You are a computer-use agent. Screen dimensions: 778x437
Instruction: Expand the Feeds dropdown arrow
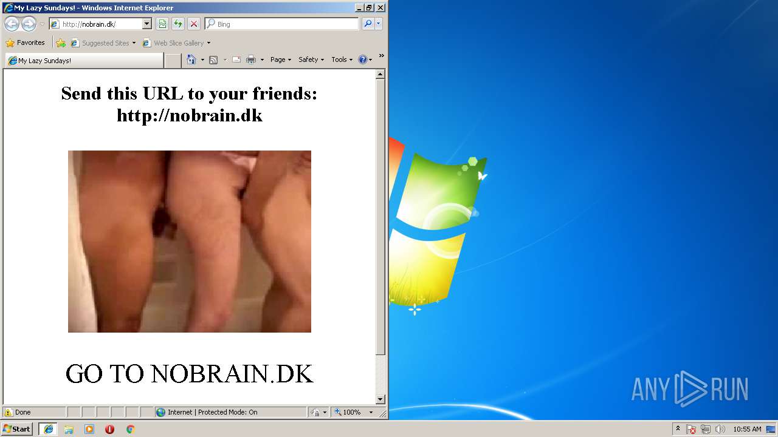(x=225, y=59)
